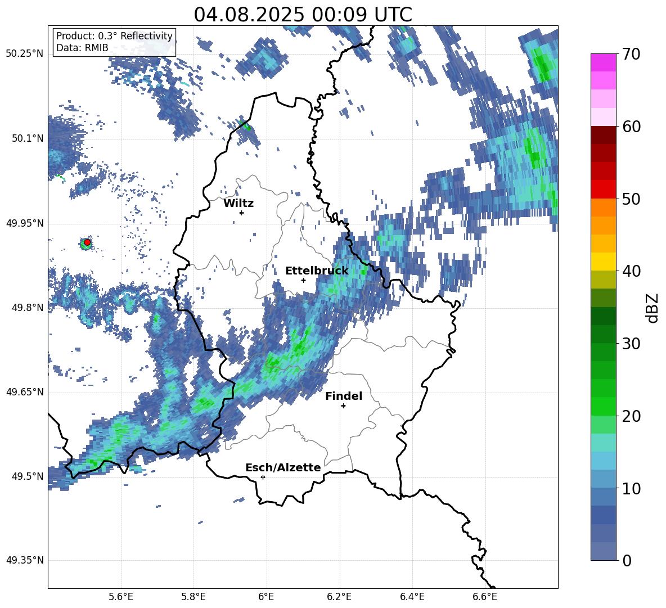The image size is (666, 608).
Task: Click the 49.8°N latitude label
Action: (28, 308)
